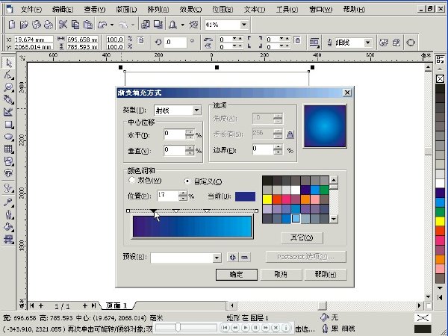448x336 pixels.
Task: Select the Shape tool in the toolbox
Action: click(8, 75)
